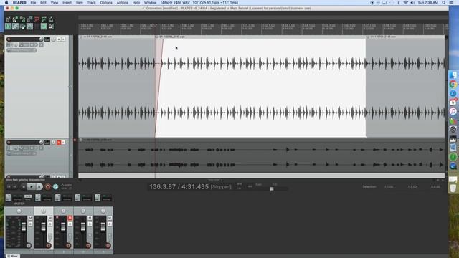
Task: Open track 2 input selector dropdown
Action: point(22,153)
